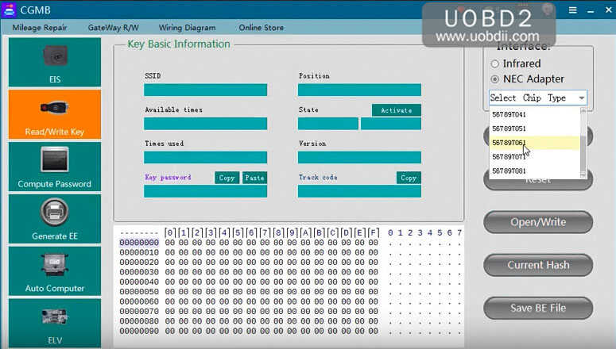
Task: Click Copy button for Key password
Action: pyautogui.click(x=227, y=178)
